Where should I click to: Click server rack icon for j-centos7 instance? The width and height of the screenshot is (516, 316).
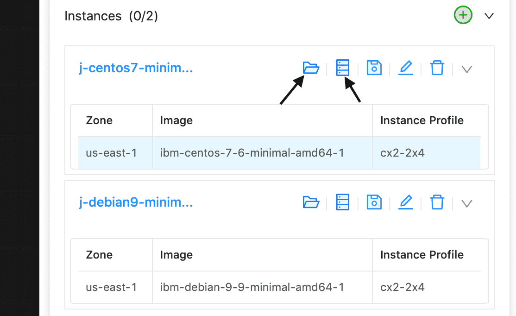(343, 68)
